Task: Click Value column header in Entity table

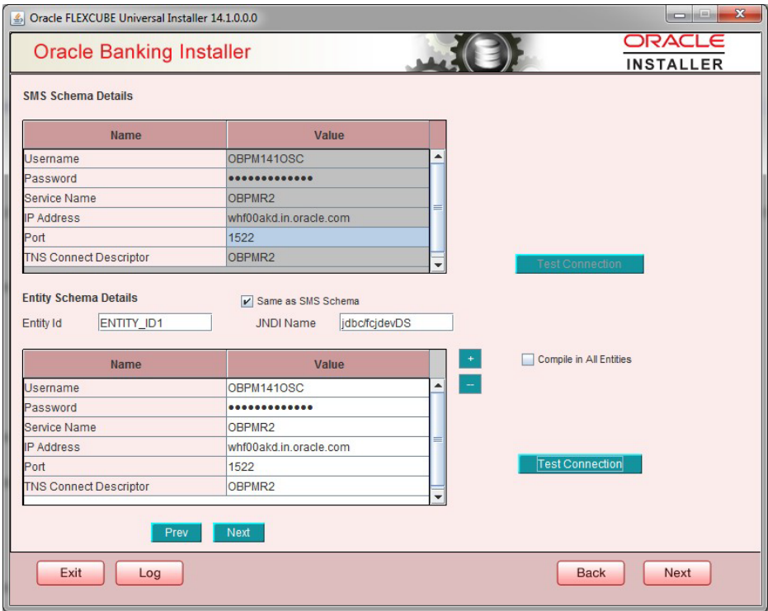Action: tap(328, 364)
